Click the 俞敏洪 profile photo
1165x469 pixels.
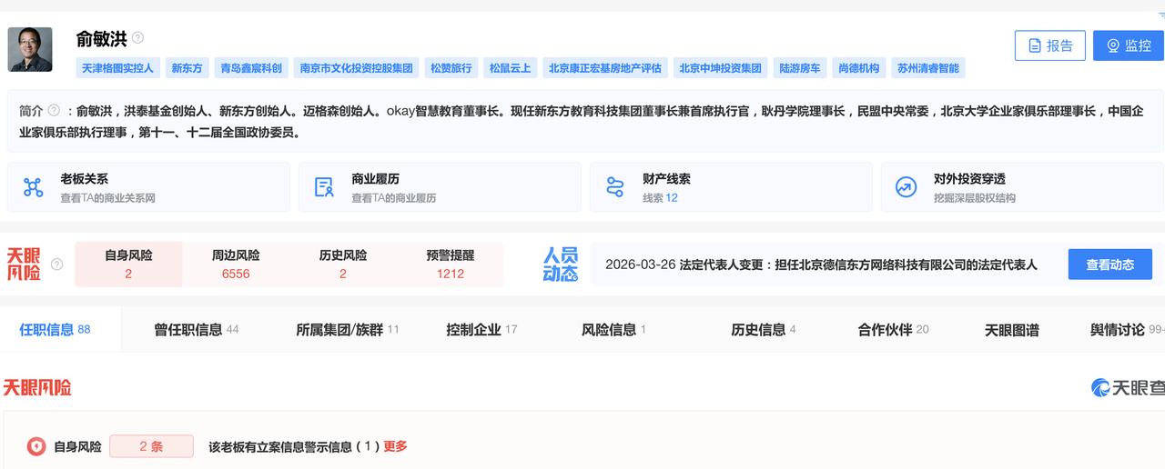[x=30, y=49]
